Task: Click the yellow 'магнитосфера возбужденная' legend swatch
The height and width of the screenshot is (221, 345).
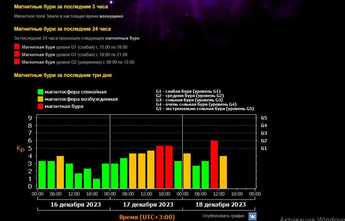Action: (41, 99)
